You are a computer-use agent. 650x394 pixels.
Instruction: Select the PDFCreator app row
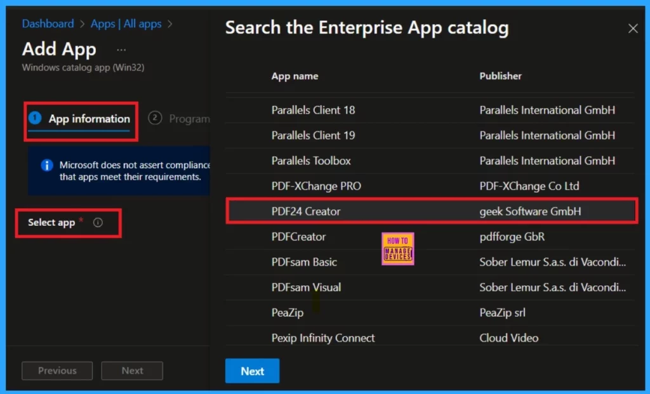click(430, 237)
